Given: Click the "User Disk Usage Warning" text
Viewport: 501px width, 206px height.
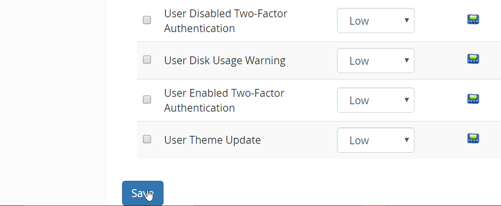Looking at the screenshot, I should [225, 61].
